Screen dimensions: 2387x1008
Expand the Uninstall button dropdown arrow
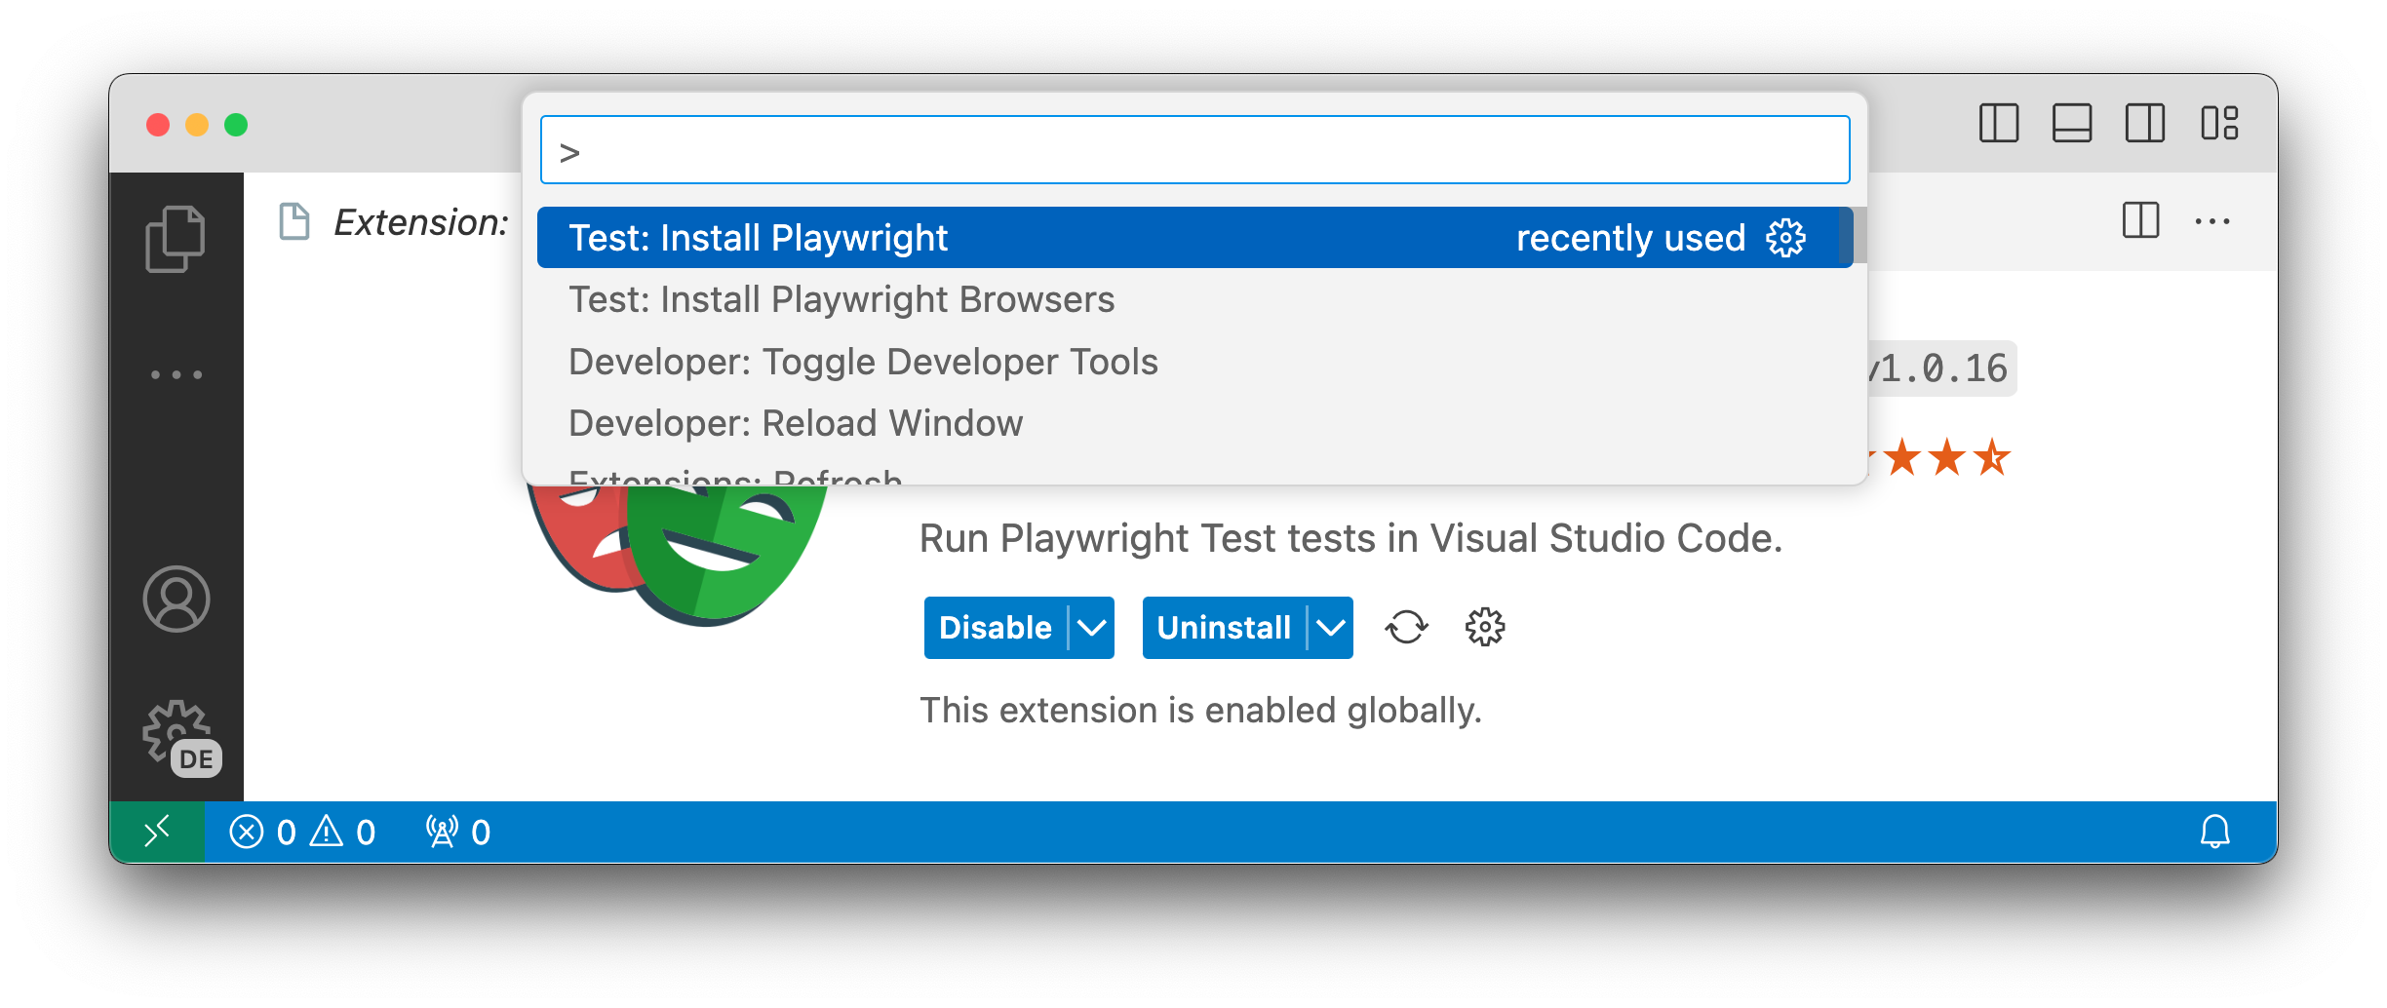[1331, 628]
